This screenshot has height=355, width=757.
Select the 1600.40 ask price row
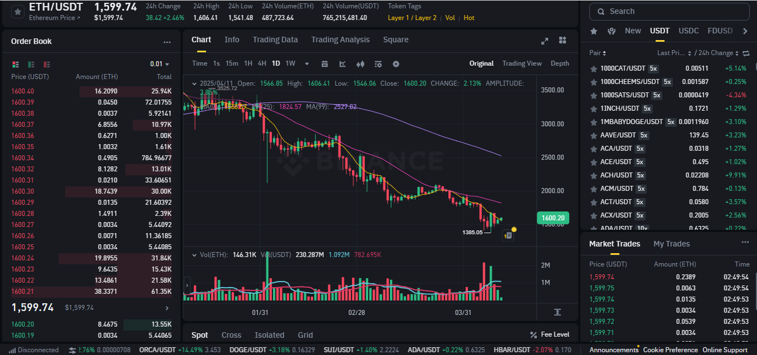click(91, 91)
